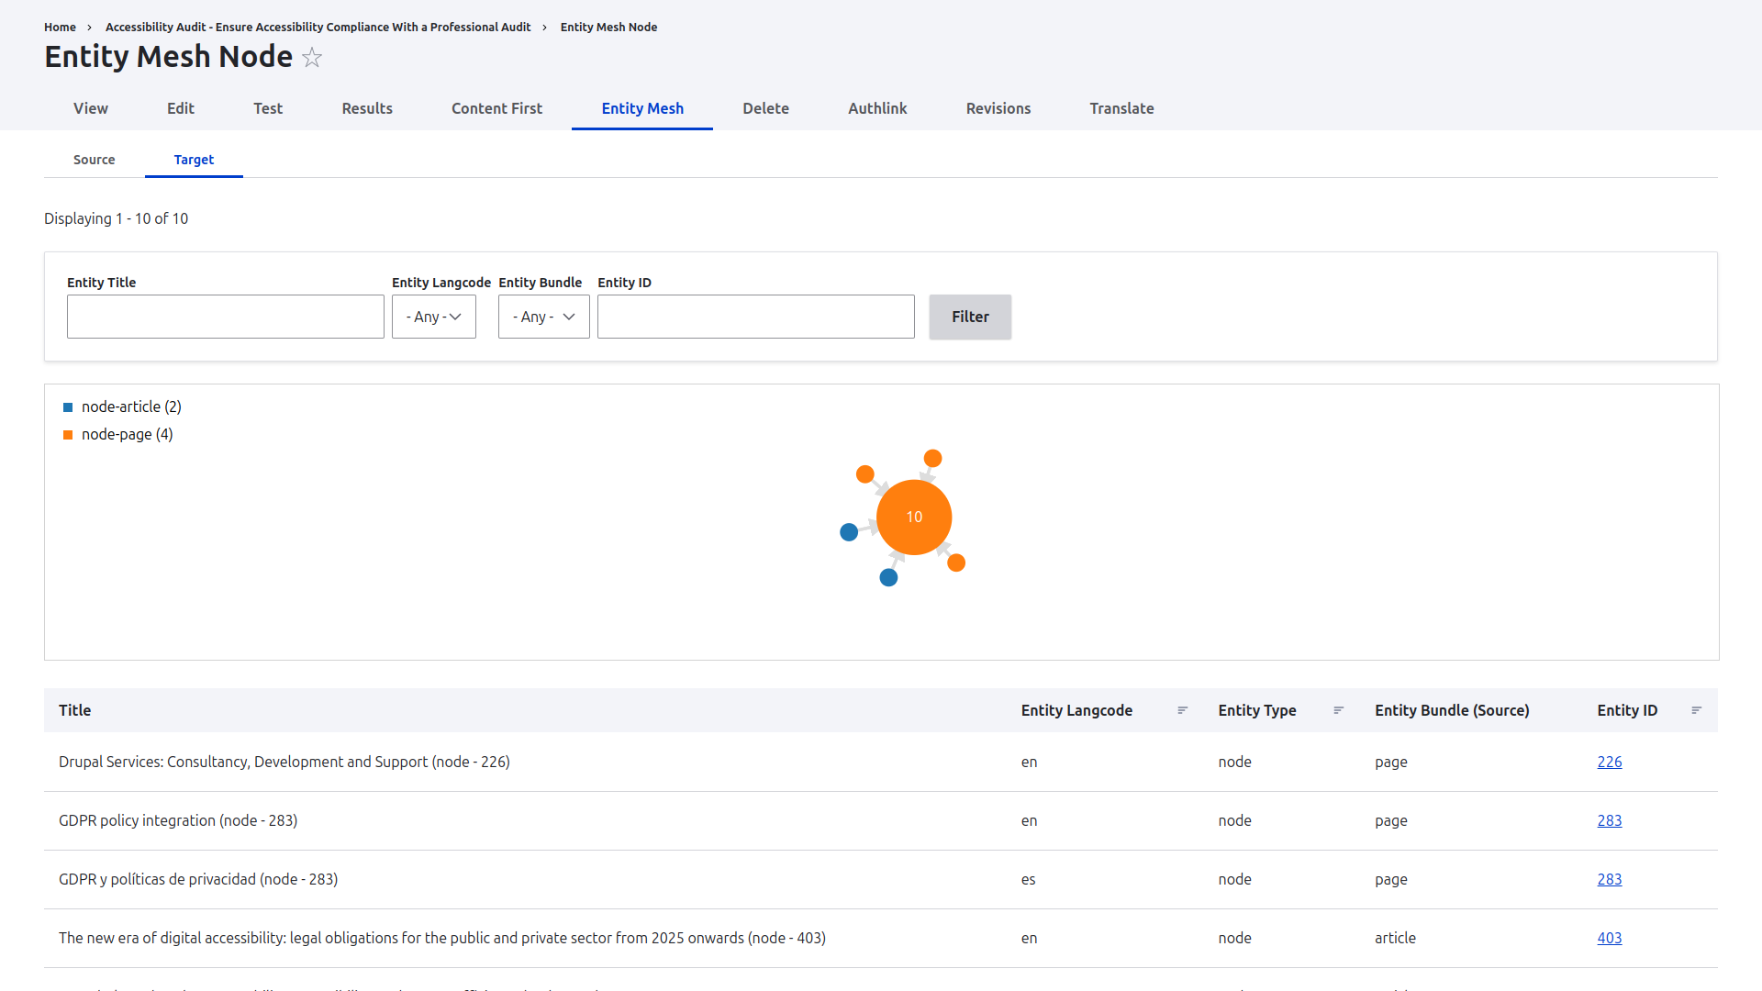Go to Home breadcrumb link
The height and width of the screenshot is (991, 1762).
coord(60,28)
